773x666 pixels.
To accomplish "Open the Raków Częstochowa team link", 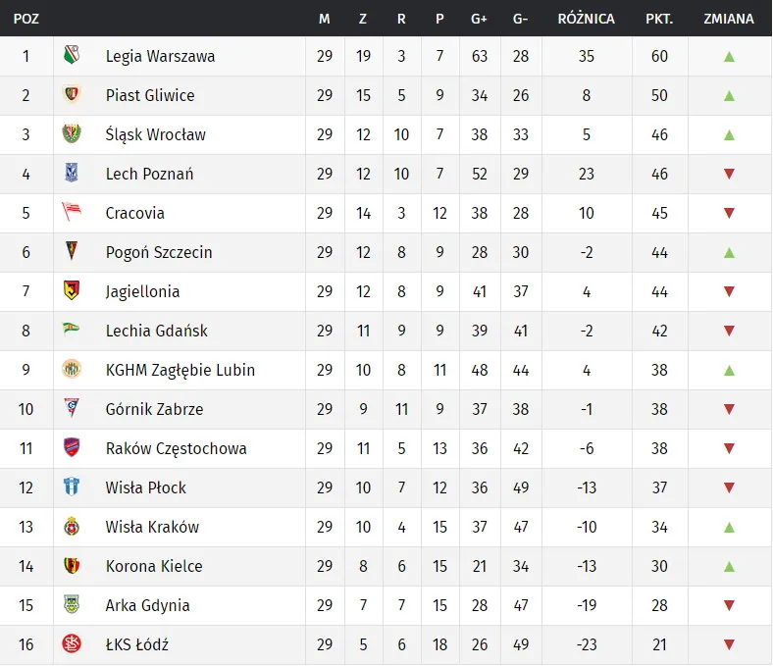I will pyautogui.click(x=176, y=448).
